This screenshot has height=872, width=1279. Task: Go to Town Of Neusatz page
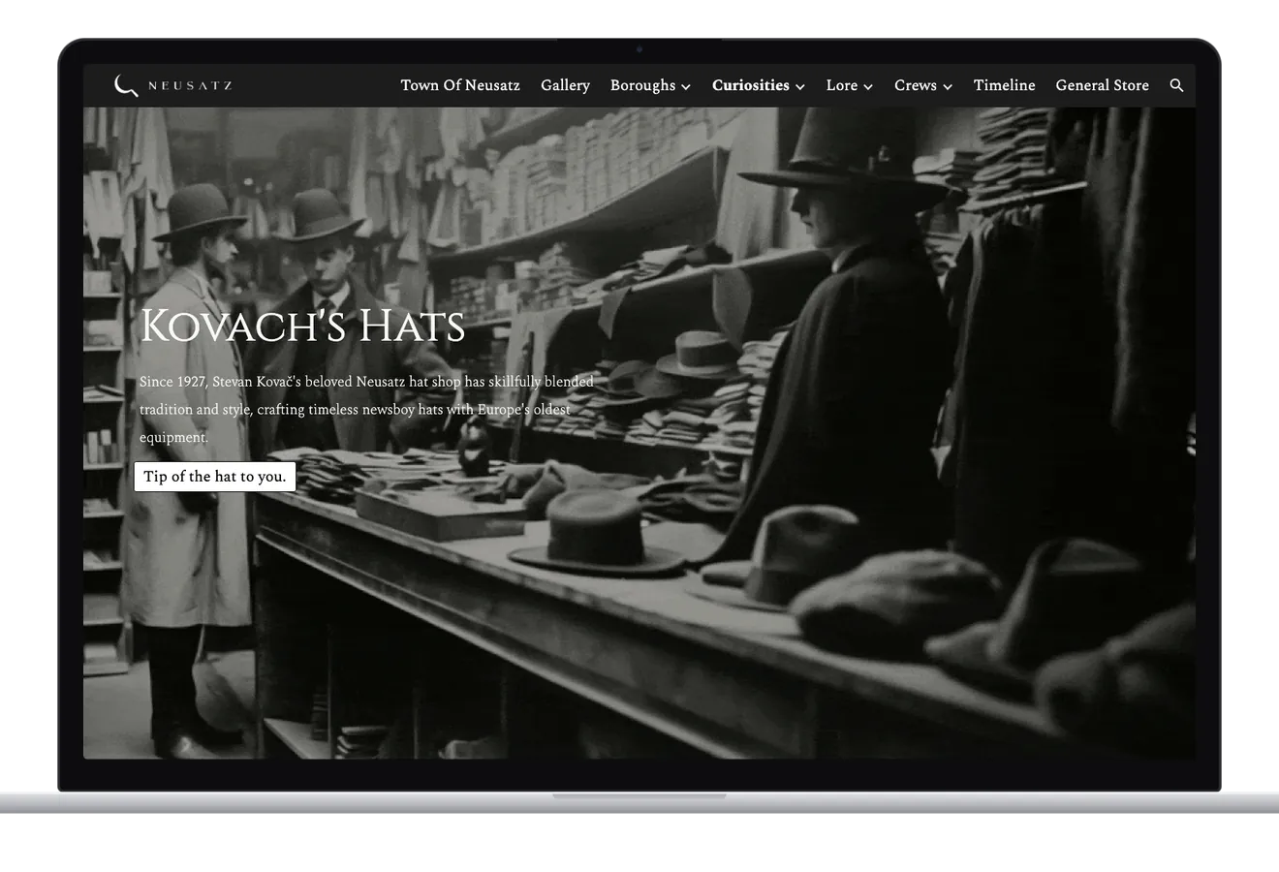click(x=460, y=85)
